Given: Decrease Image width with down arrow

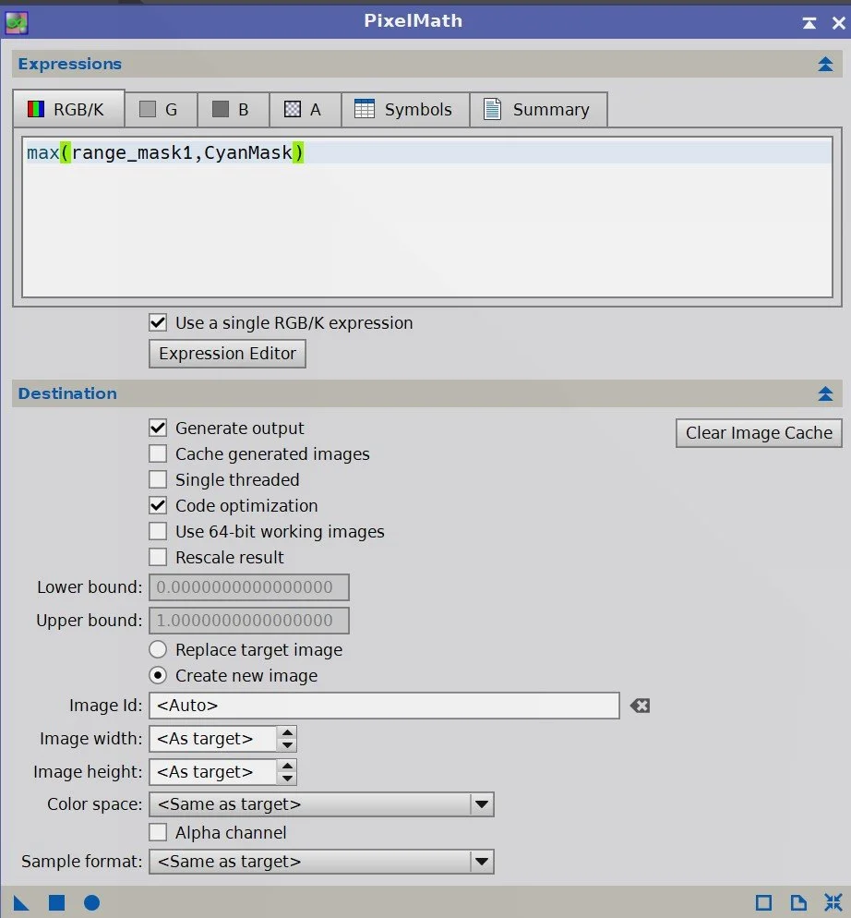Looking at the screenshot, I should tap(287, 745).
